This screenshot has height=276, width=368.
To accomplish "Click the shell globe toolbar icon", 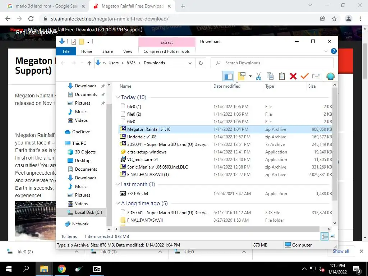I will 331,76.
